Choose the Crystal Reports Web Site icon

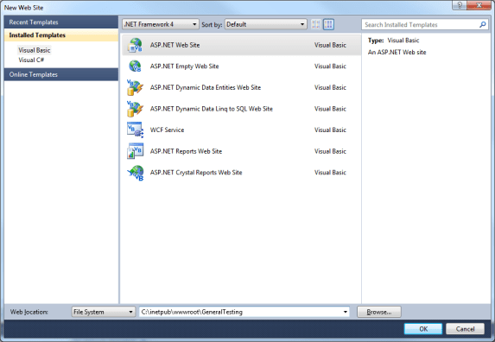click(135, 173)
